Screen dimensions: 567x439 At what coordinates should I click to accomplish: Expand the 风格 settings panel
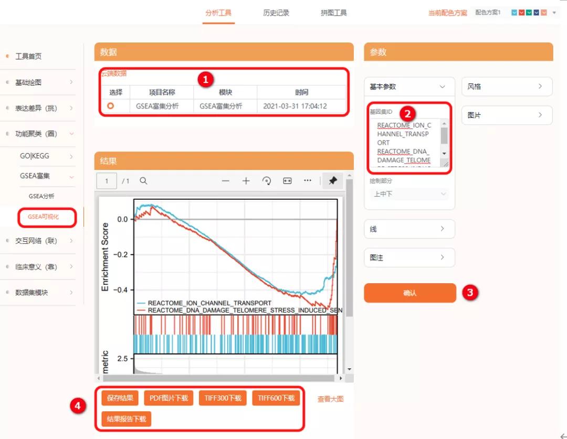tap(506, 87)
